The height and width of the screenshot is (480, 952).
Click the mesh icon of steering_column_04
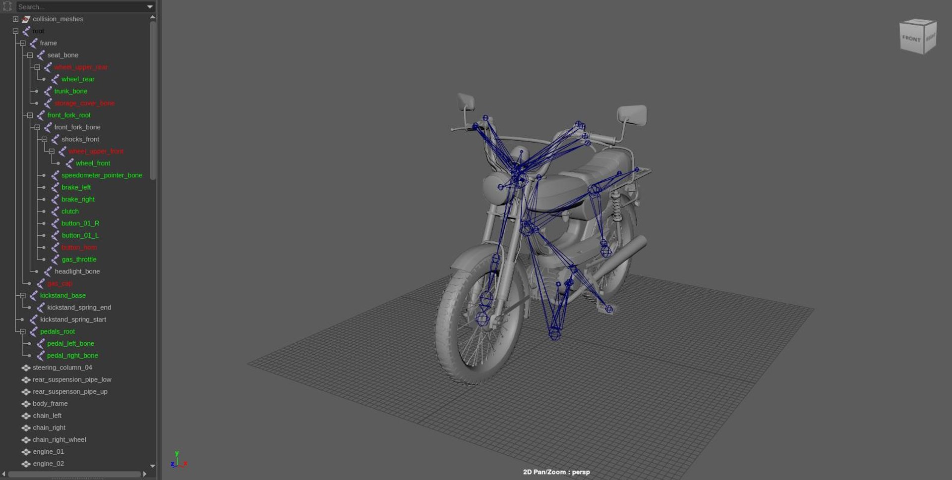26,368
